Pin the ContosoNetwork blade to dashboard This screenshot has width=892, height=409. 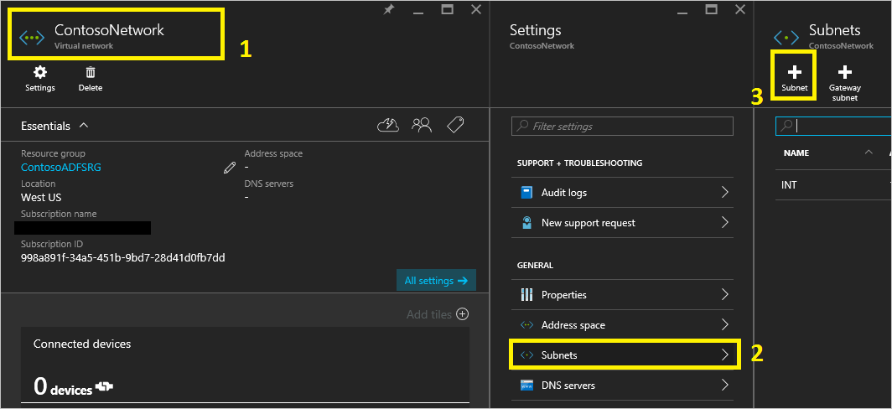[x=388, y=9]
